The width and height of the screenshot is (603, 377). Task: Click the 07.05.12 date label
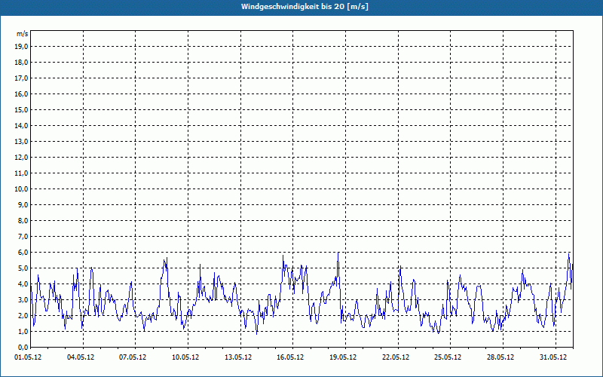(x=133, y=357)
